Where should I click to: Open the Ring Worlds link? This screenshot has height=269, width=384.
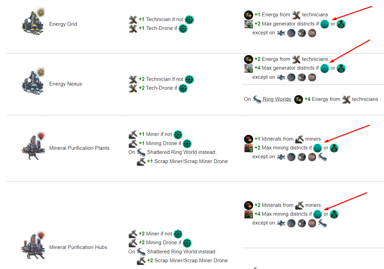click(x=277, y=99)
